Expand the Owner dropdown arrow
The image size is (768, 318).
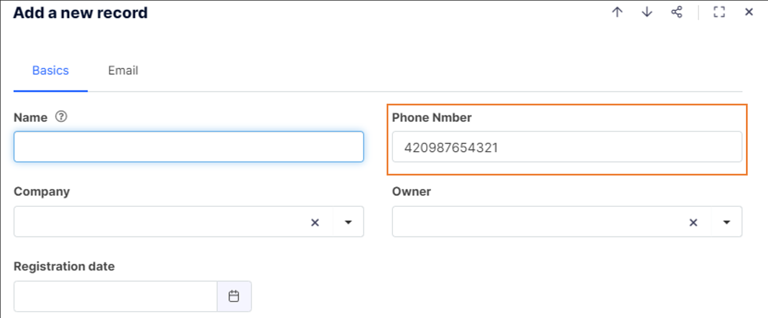(x=726, y=222)
